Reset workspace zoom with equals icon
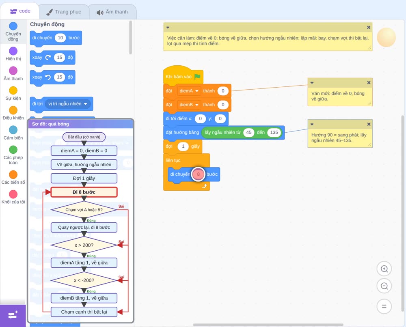The width and height of the screenshot is (406, 327). click(x=384, y=307)
